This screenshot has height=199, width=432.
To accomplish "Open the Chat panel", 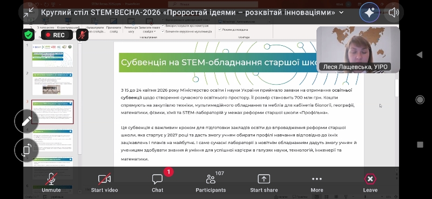I will point(157,182).
